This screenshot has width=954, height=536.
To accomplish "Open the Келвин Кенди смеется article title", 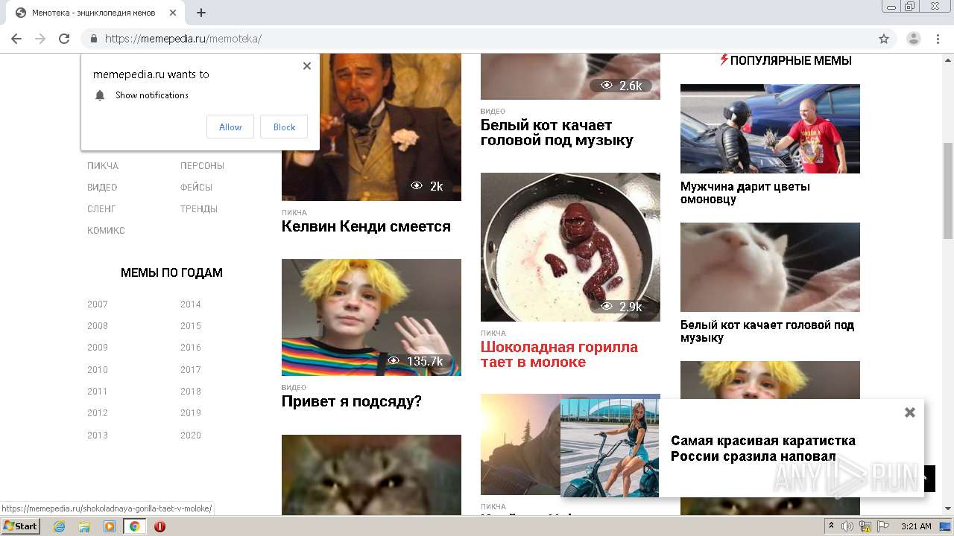I will point(366,226).
